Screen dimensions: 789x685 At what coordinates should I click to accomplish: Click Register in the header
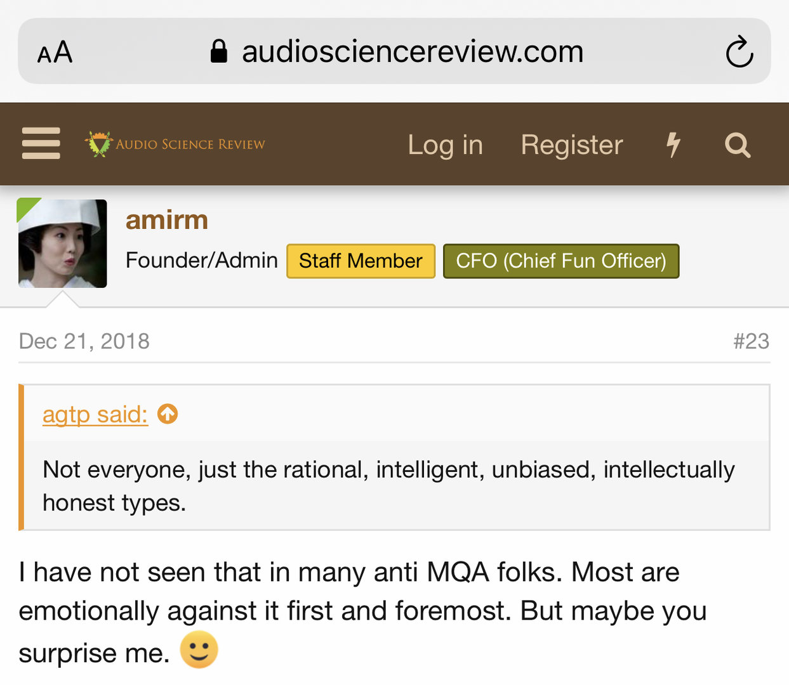pos(571,145)
